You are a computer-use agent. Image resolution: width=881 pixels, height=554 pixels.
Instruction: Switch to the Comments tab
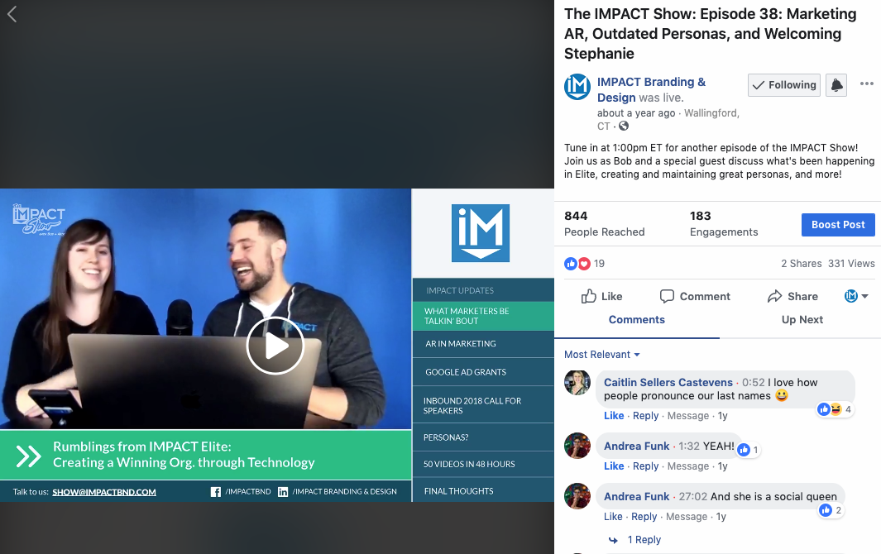(x=637, y=320)
